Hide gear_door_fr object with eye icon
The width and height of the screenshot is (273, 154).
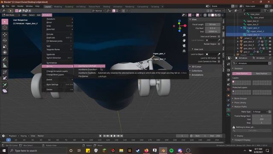270,45
